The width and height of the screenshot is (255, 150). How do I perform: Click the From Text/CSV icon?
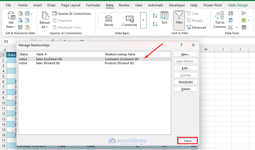coord(20,13)
